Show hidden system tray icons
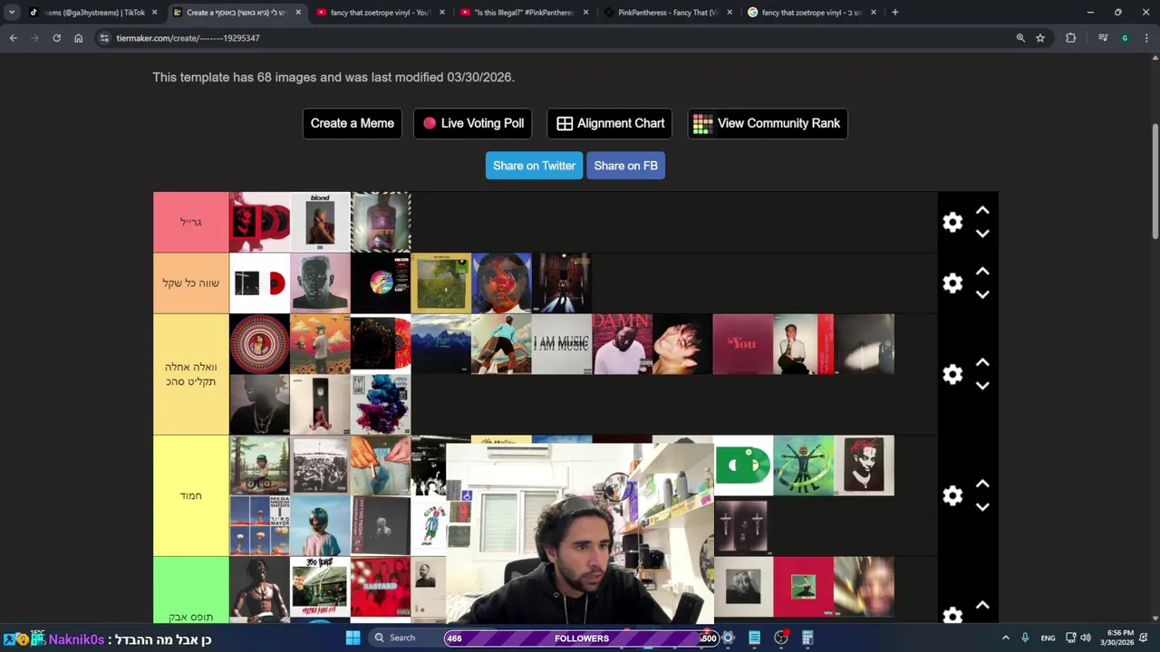 pyautogui.click(x=1005, y=638)
